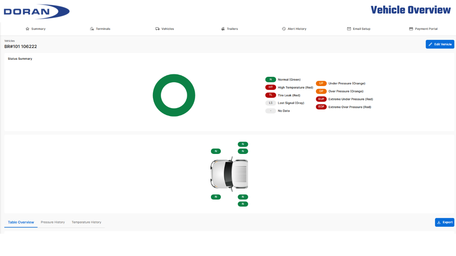This screenshot has height=256, width=456.
Task: Click the Email Setup envelope icon
Action: point(349,29)
